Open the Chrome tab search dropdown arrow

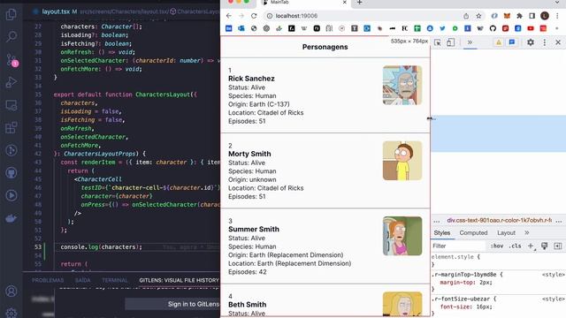pyautogui.click(x=557, y=3)
